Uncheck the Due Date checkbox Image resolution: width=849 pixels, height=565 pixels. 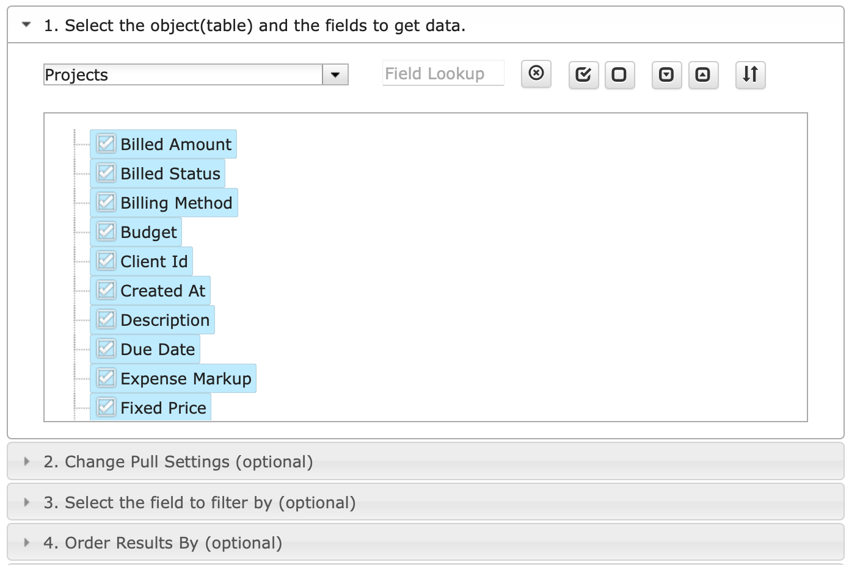pyautogui.click(x=106, y=348)
